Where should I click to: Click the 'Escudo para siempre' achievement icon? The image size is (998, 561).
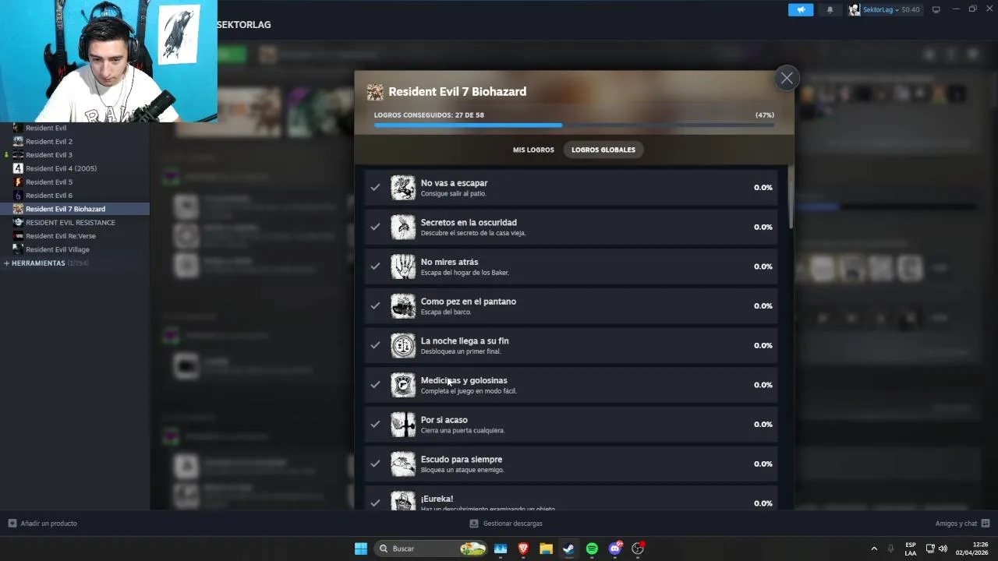coord(403,464)
